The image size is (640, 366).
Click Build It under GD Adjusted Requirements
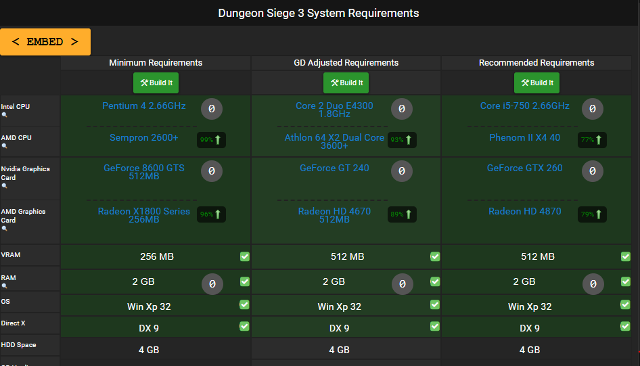(x=346, y=83)
